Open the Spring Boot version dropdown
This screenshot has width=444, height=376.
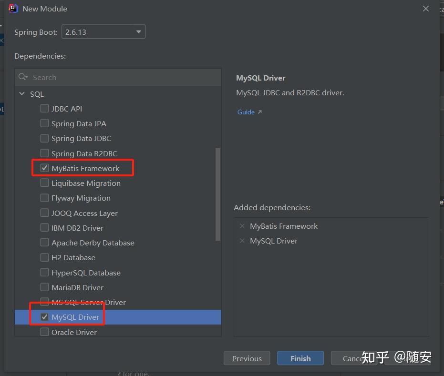click(x=138, y=31)
